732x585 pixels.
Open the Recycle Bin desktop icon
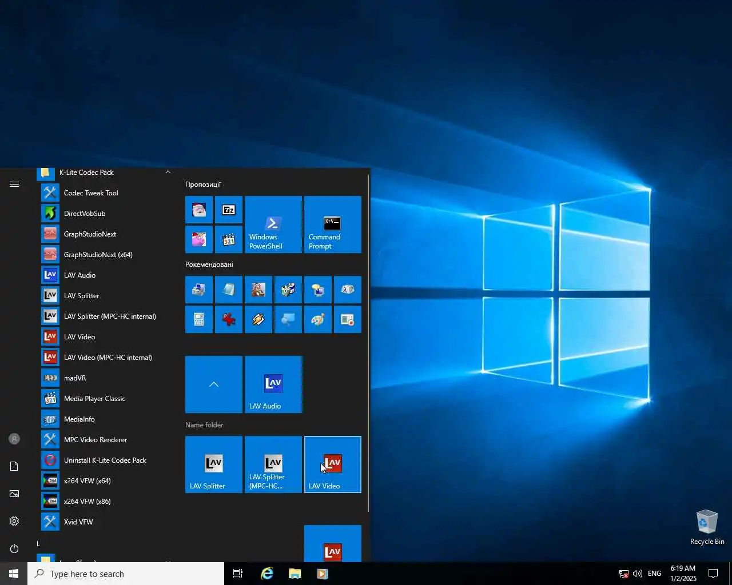[x=707, y=527]
